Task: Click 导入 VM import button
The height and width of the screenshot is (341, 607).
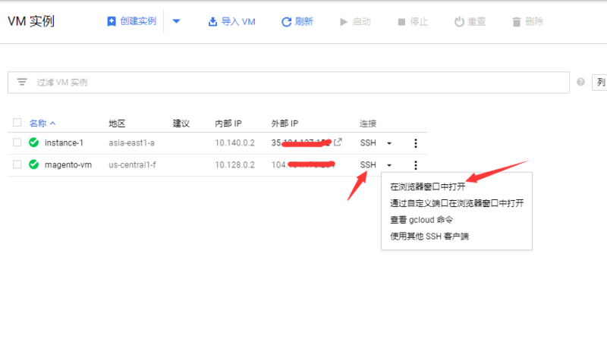Action: tap(232, 22)
